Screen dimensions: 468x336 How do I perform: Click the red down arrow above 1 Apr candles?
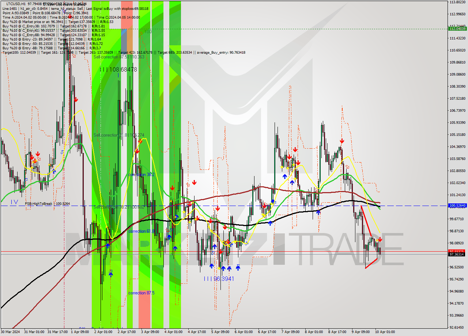click(x=76, y=99)
